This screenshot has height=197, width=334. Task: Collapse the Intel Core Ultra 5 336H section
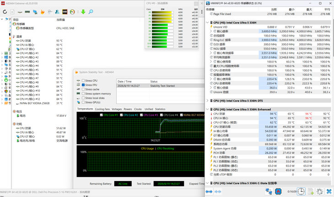(207, 22)
